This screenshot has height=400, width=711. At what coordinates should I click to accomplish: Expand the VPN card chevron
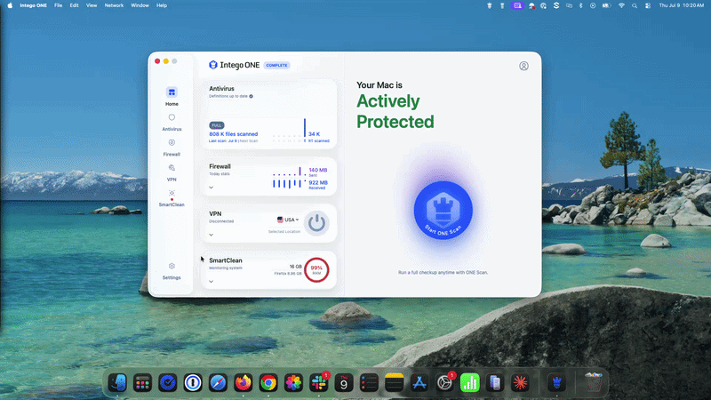212,235
